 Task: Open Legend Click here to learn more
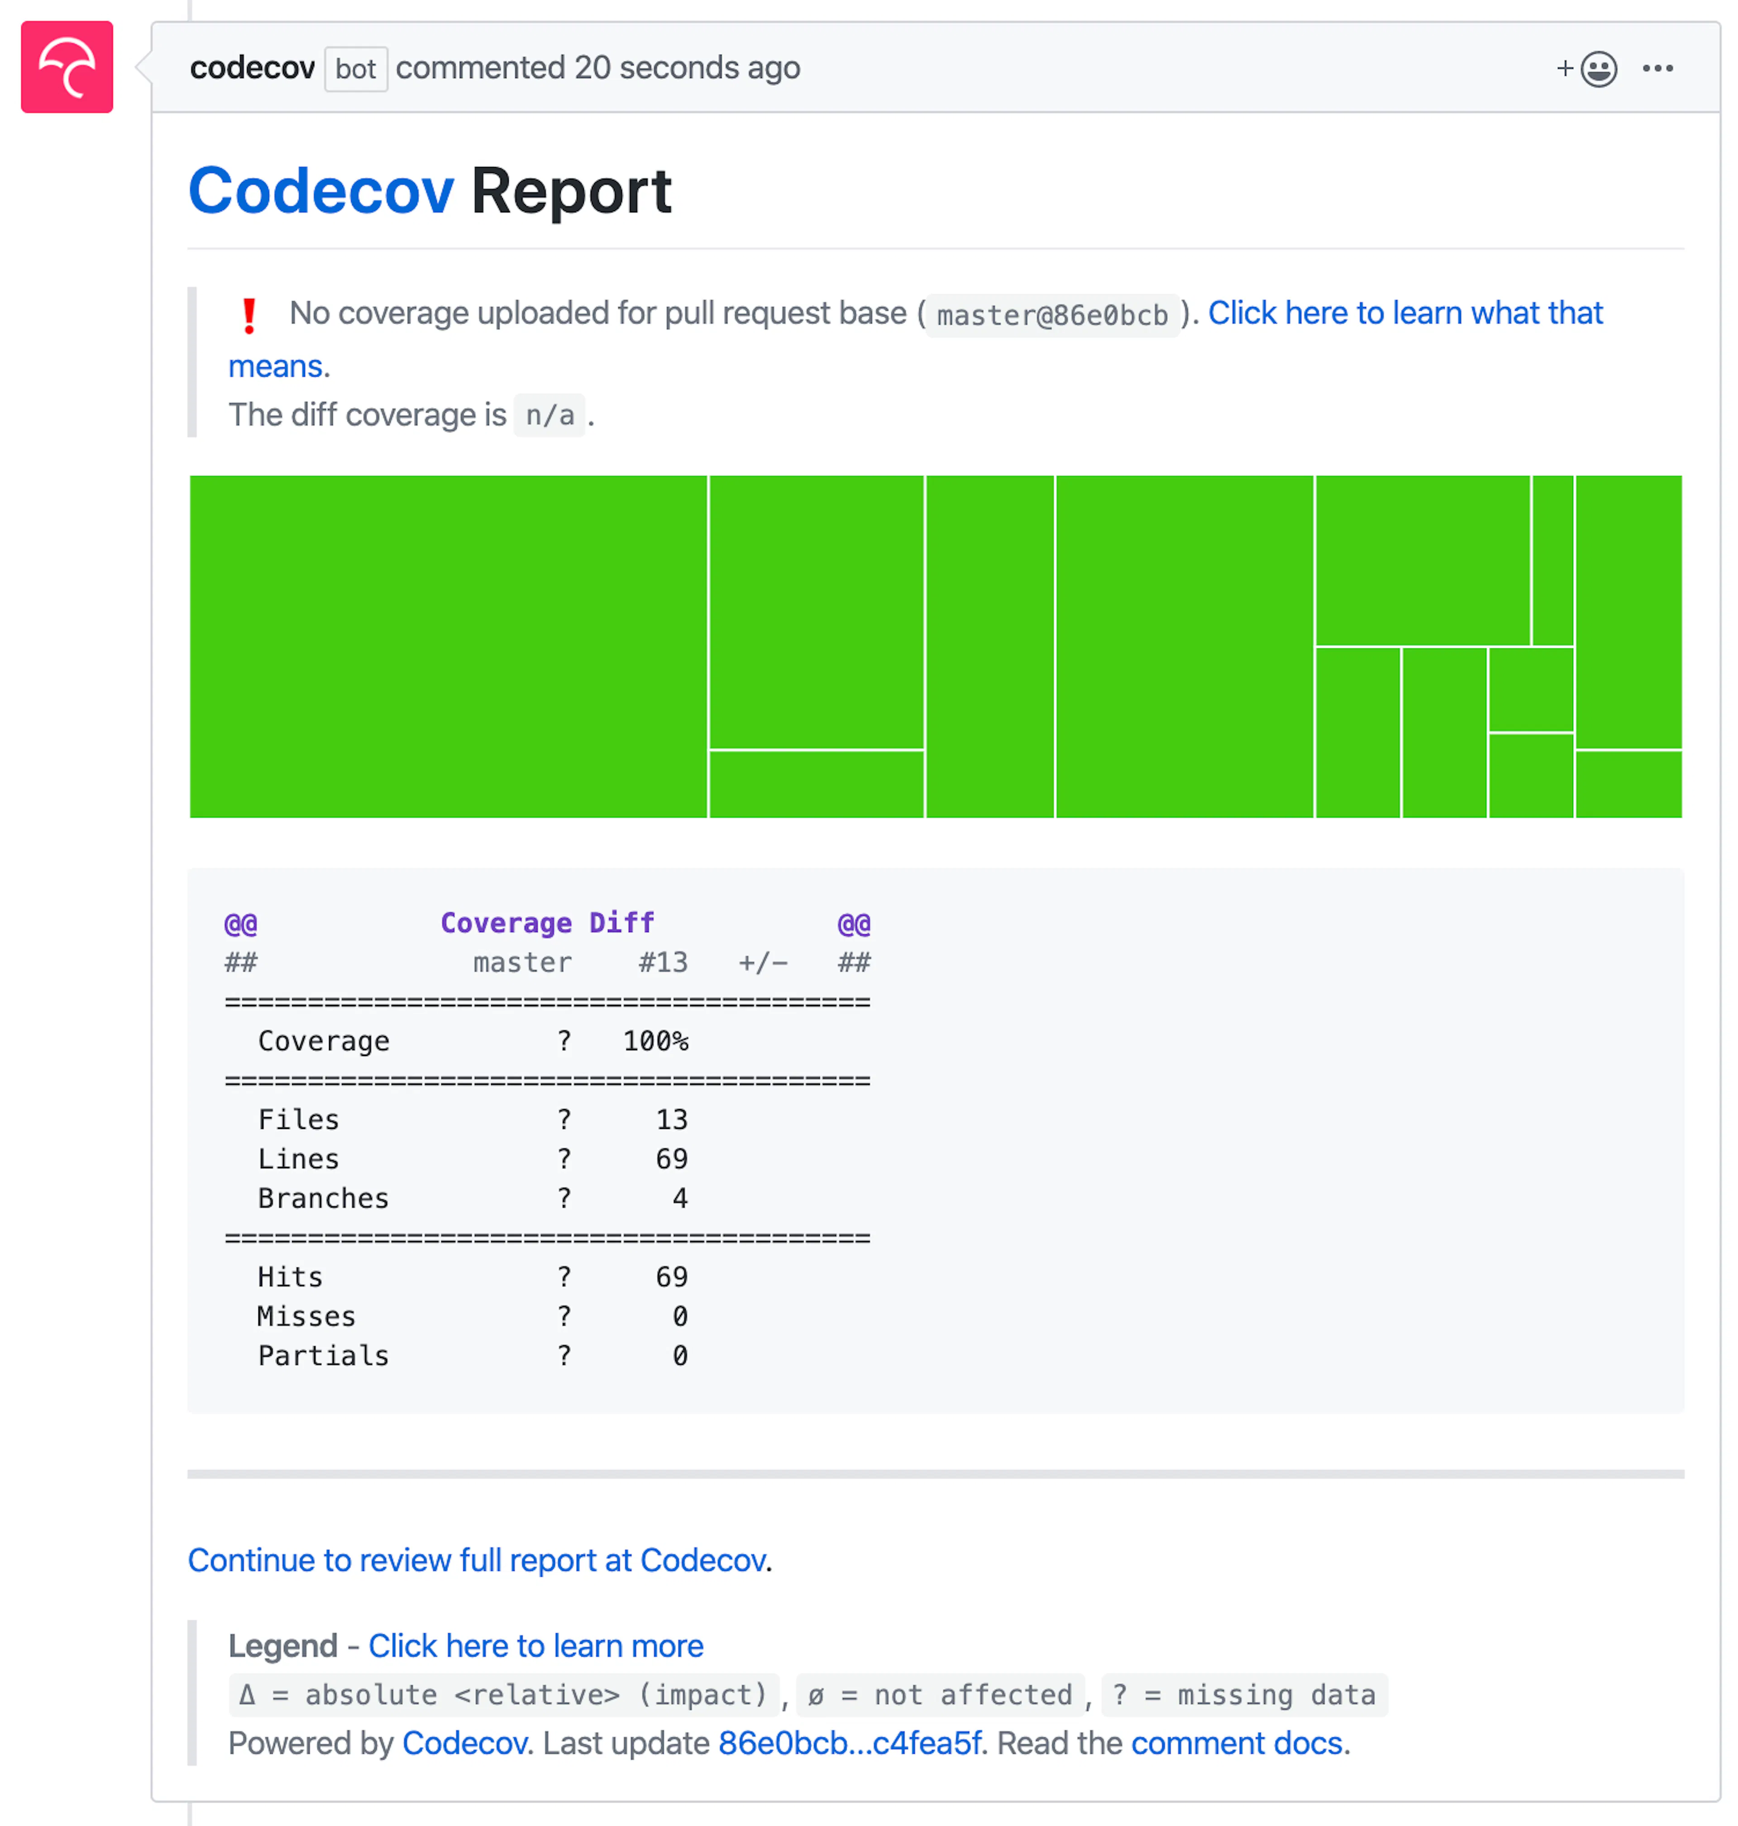coord(535,1646)
